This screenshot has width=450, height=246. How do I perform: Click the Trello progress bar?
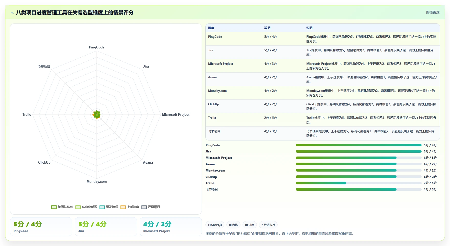[358, 183]
